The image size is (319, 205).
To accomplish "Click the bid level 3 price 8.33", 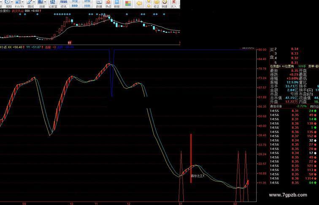I will [x=295, y=53].
